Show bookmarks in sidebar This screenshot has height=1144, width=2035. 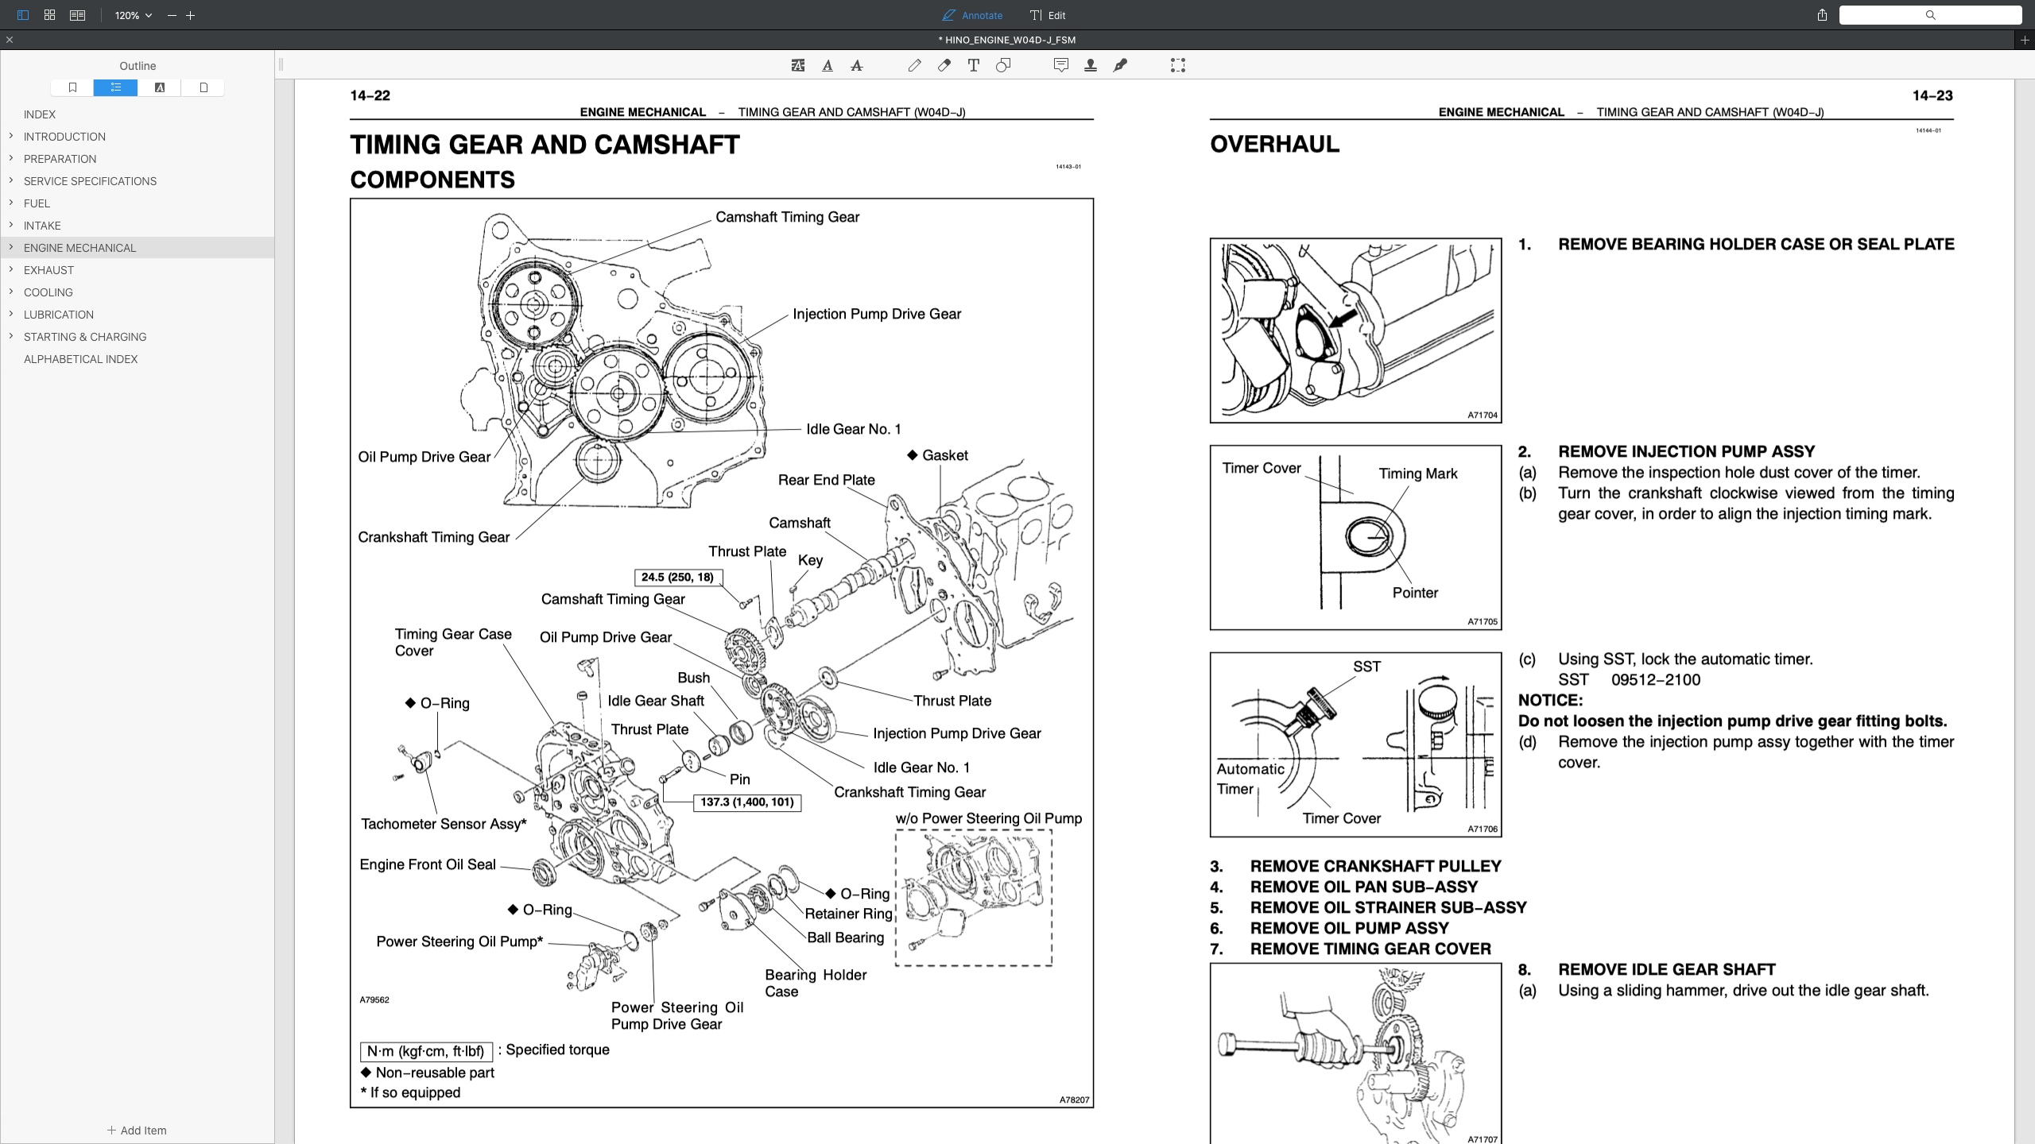(72, 87)
